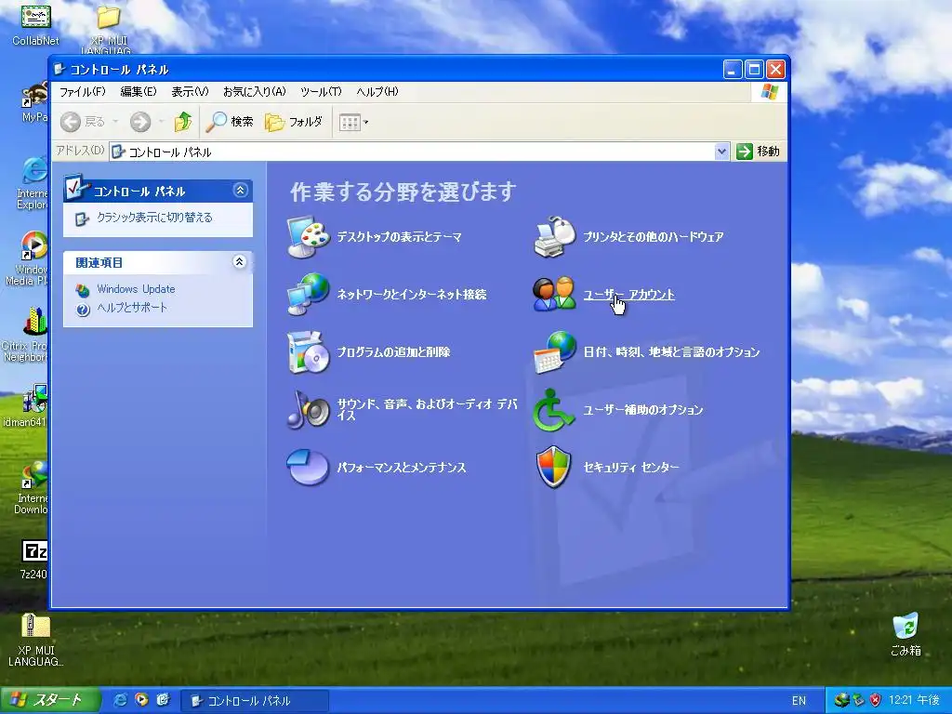Click the パフォーマンスとメンテナンス link text
This screenshot has width=952, height=714.
click(402, 467)
